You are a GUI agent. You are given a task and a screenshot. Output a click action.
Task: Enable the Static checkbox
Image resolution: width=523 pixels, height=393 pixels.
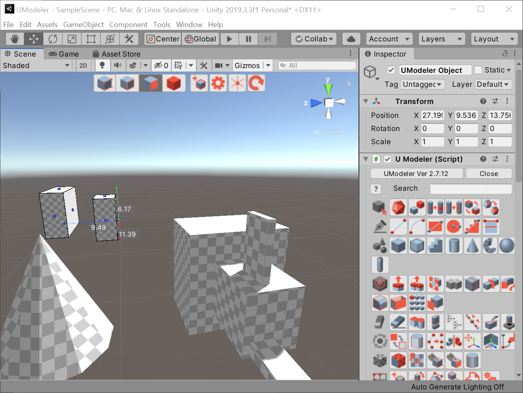click(x=478, y=70)
